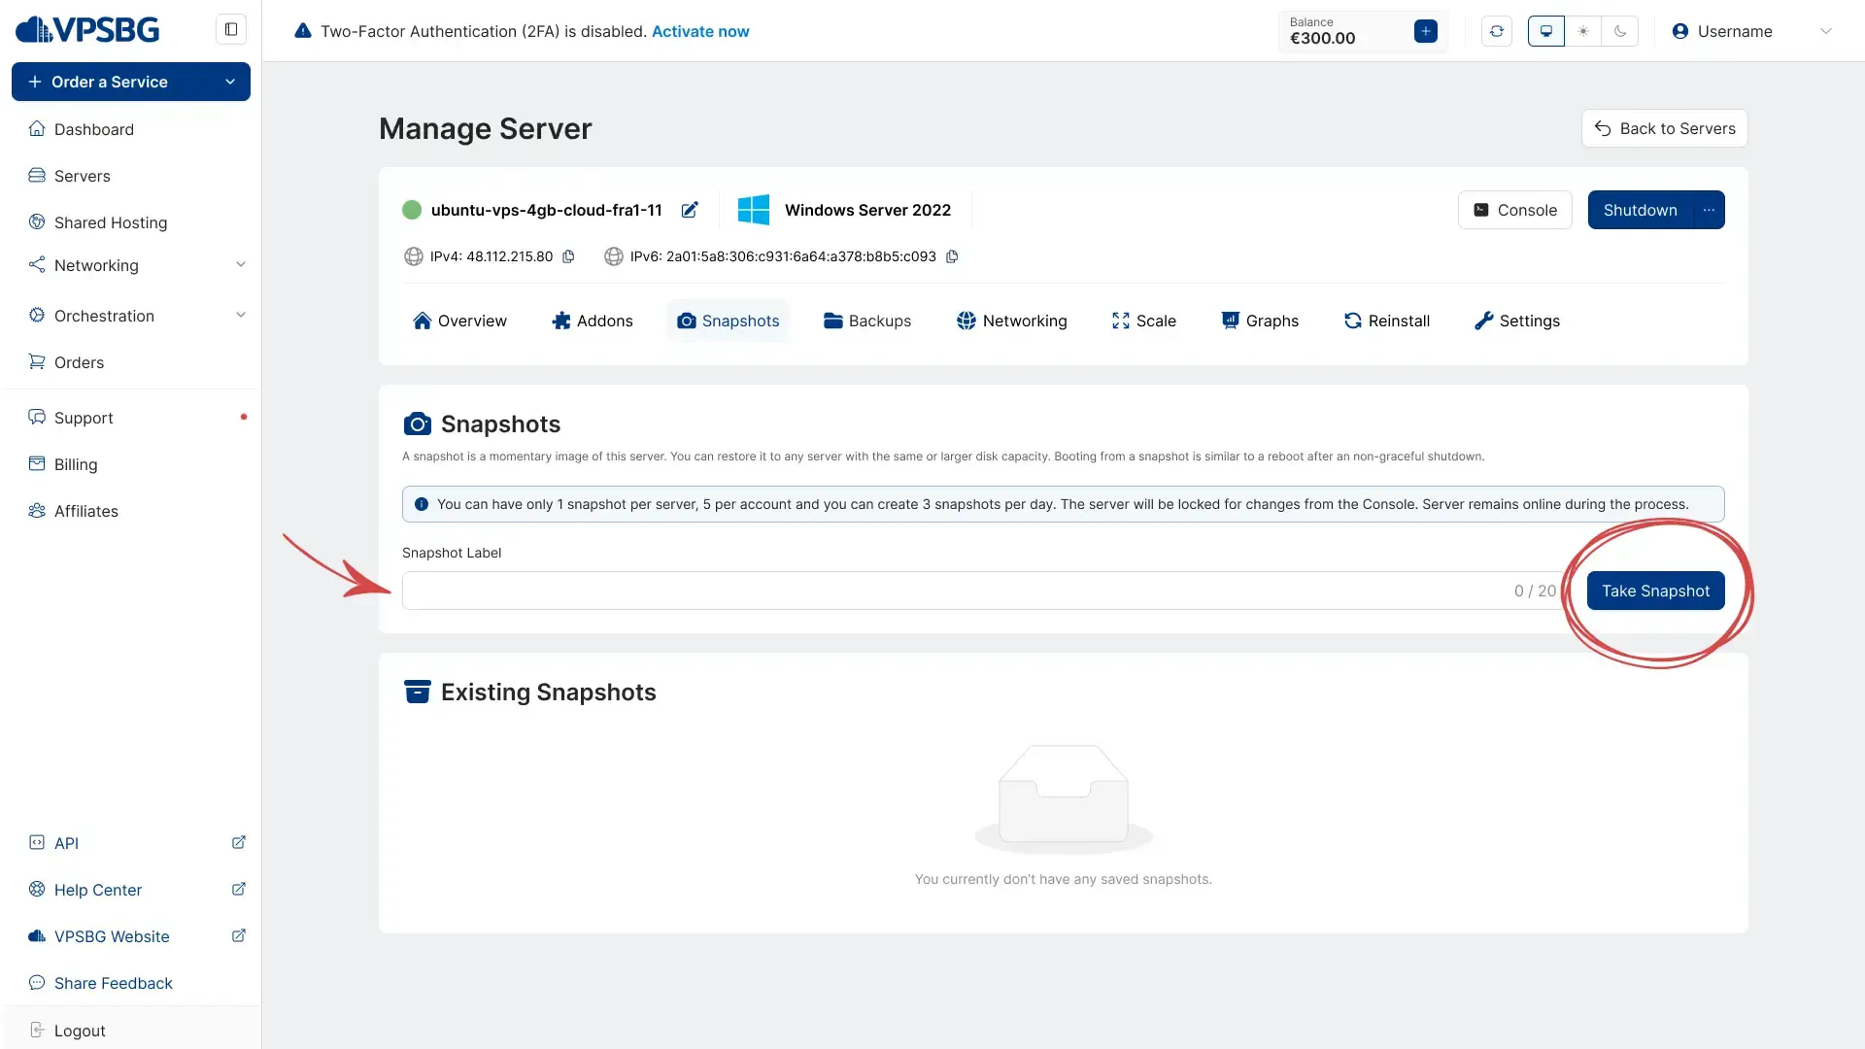Click the VPSBG logo

(87, 29)
